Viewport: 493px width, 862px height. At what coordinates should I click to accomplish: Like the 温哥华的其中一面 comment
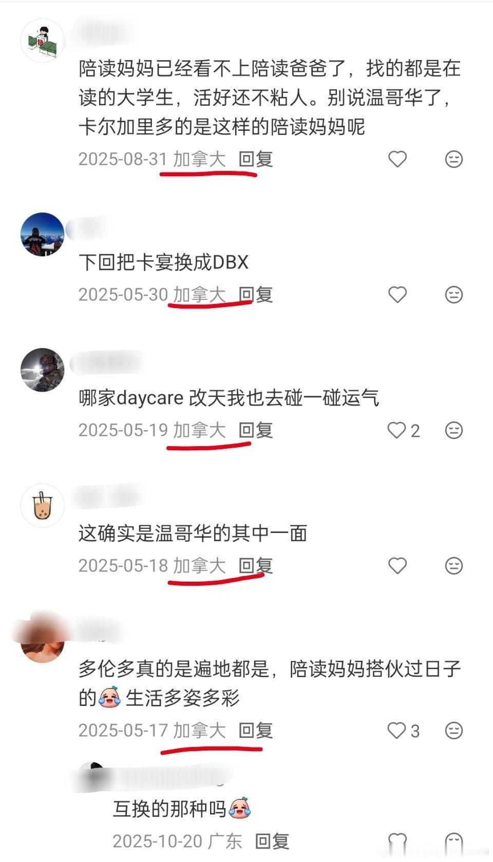[397, 566]
